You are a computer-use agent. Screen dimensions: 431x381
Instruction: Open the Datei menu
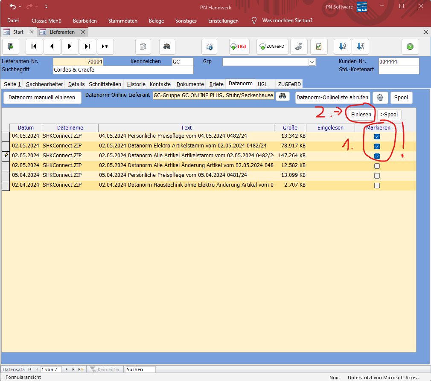coord(13,20)
